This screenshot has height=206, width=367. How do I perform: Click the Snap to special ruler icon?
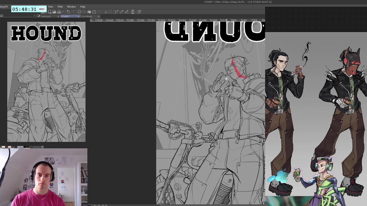point(122,12)
